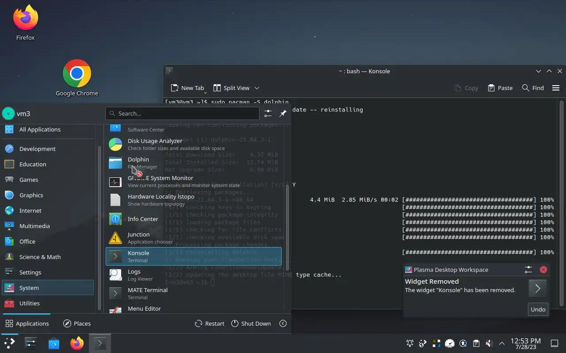The image size is (566, 353).
Task: Click the launcher Search field
Action: (x=182, y=113)
